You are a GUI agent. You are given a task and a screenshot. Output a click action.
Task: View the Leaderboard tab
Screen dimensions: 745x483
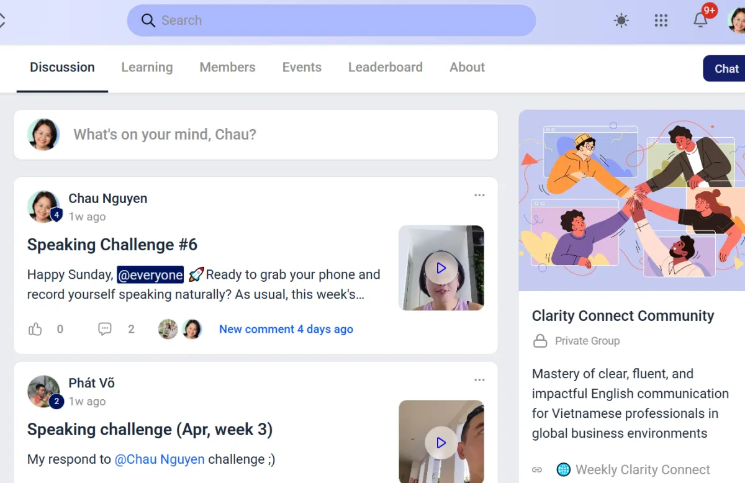(x=386, y=67)
